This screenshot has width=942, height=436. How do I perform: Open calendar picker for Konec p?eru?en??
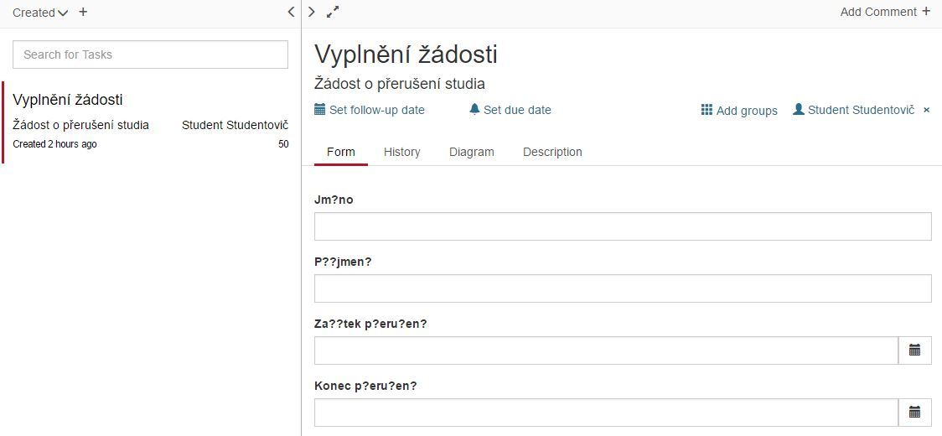(915, 413)
